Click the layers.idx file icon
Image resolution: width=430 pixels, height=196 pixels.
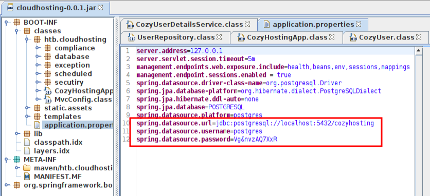27,151
